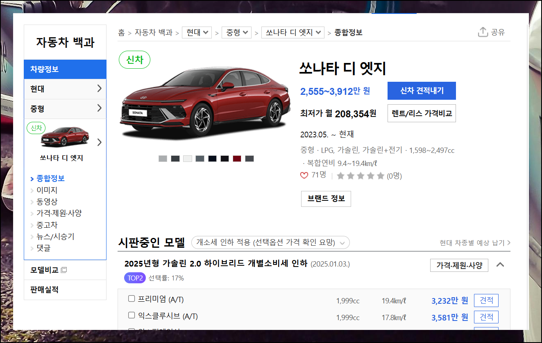Click the sidebar Sonata car thumbnail

click(x=65, y=137)
